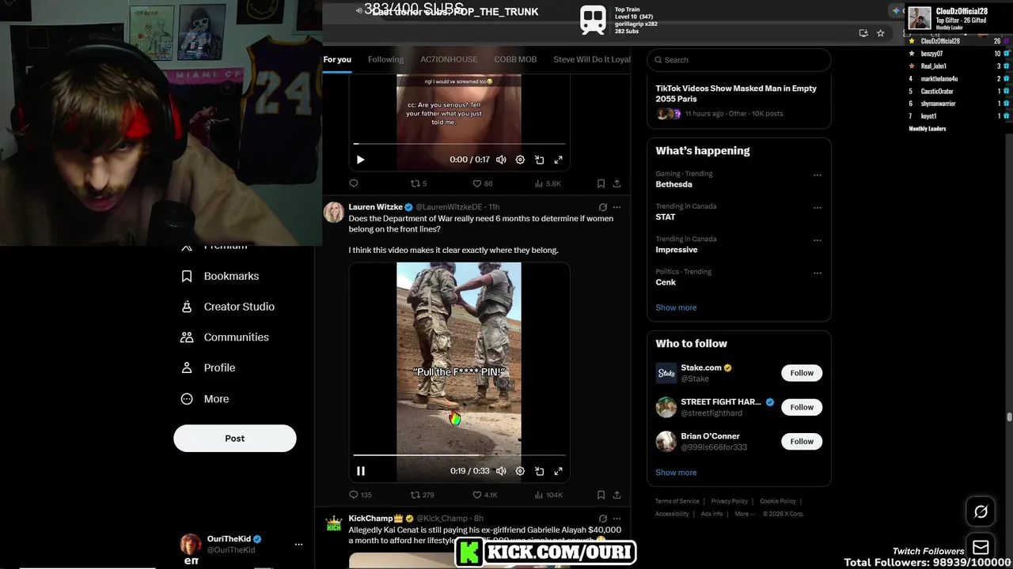The height and width of the screenshot is (569, 1013).
Task: Show more accounts under Who to follow
Action: coord(676,473)
